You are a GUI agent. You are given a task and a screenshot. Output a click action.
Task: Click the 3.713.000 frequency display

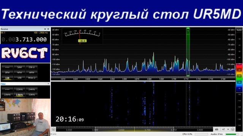coord(24,39)
